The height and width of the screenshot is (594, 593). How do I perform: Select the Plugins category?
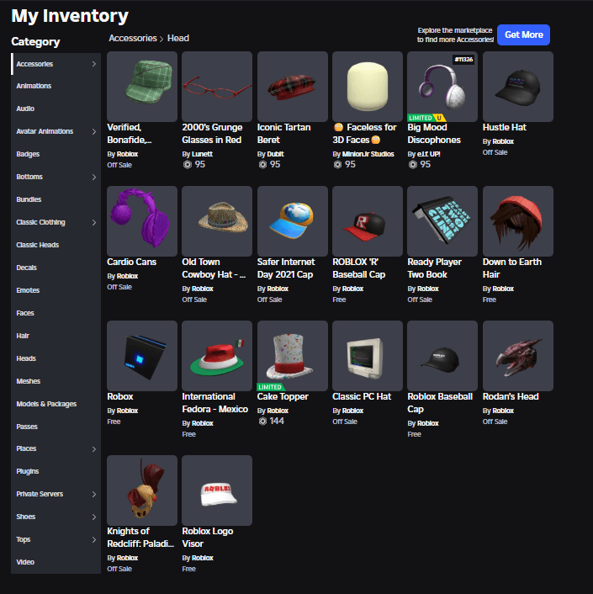(56, 471)
